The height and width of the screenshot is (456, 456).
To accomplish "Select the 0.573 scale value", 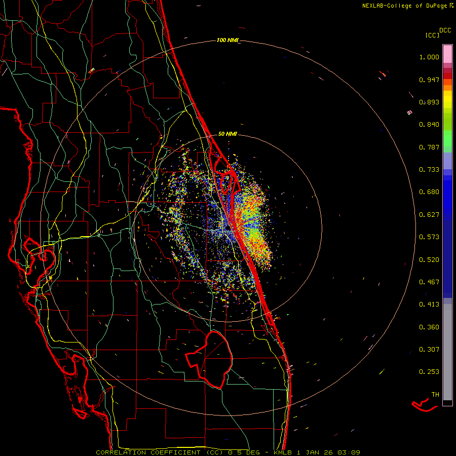I will click(429, 237).
